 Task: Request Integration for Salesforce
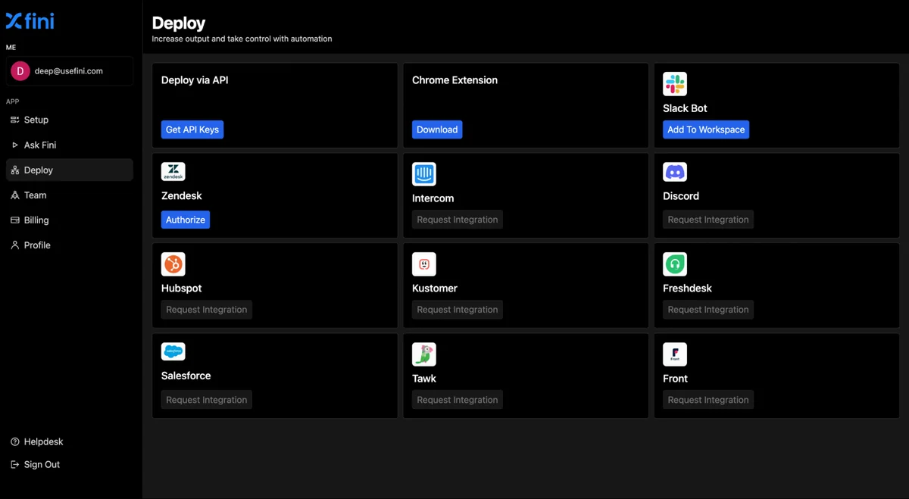click(207, 400)
